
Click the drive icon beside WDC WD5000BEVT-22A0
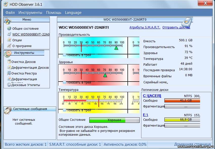click(x=9, y=34)
